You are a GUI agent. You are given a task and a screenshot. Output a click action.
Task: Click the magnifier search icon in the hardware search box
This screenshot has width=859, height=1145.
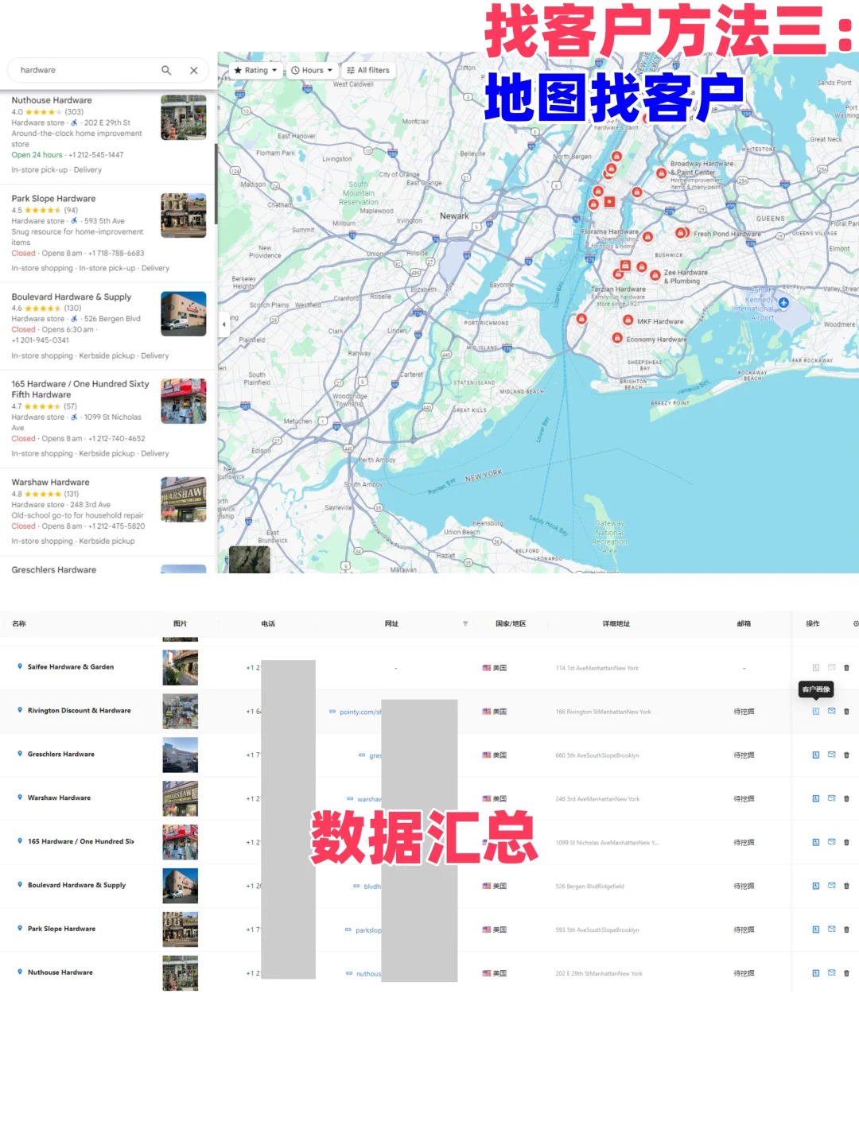coord(166,70)
